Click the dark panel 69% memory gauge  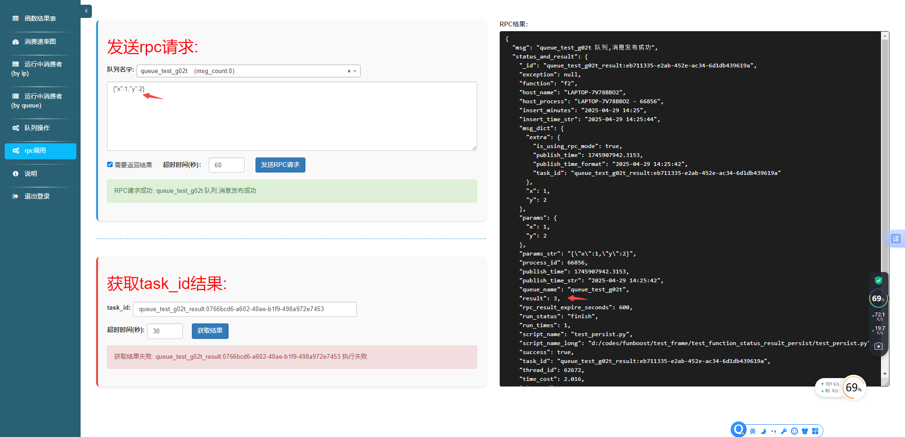(878, 298)
